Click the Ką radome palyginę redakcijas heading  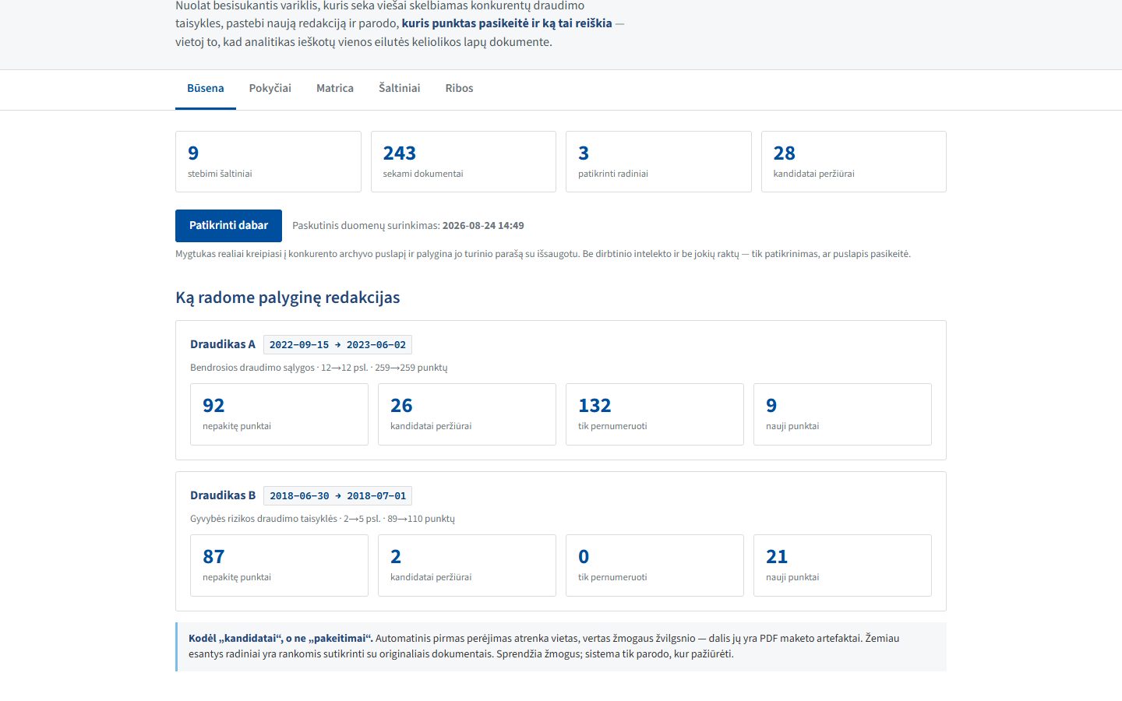288,298
